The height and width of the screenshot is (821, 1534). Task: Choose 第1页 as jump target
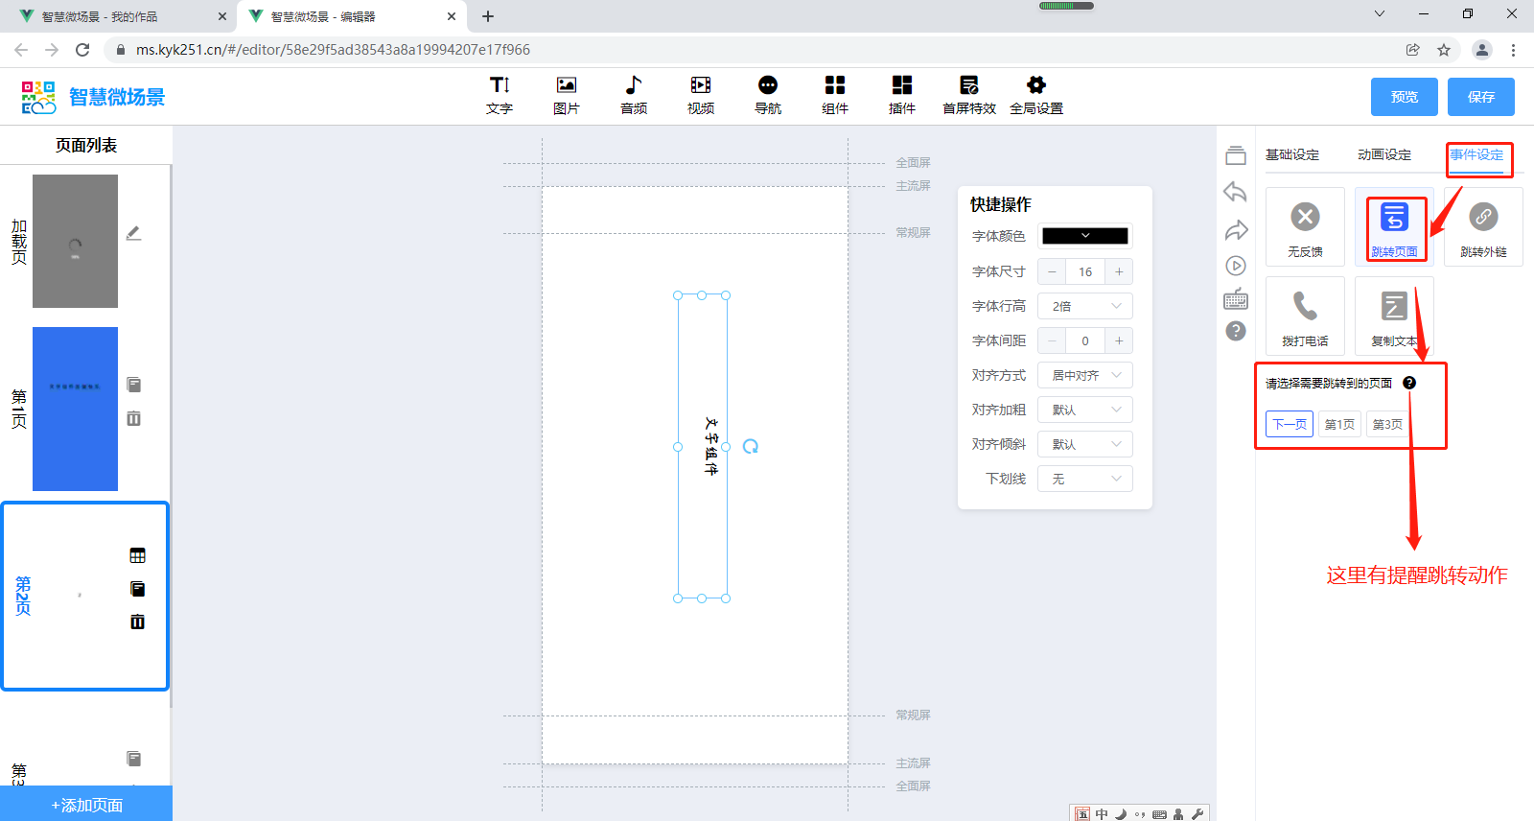click(x=1339, y=424)
